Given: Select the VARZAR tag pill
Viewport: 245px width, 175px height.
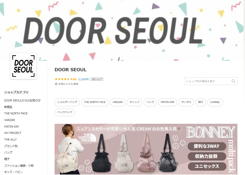Looking at the screenshot, I should tap(118, 102).
